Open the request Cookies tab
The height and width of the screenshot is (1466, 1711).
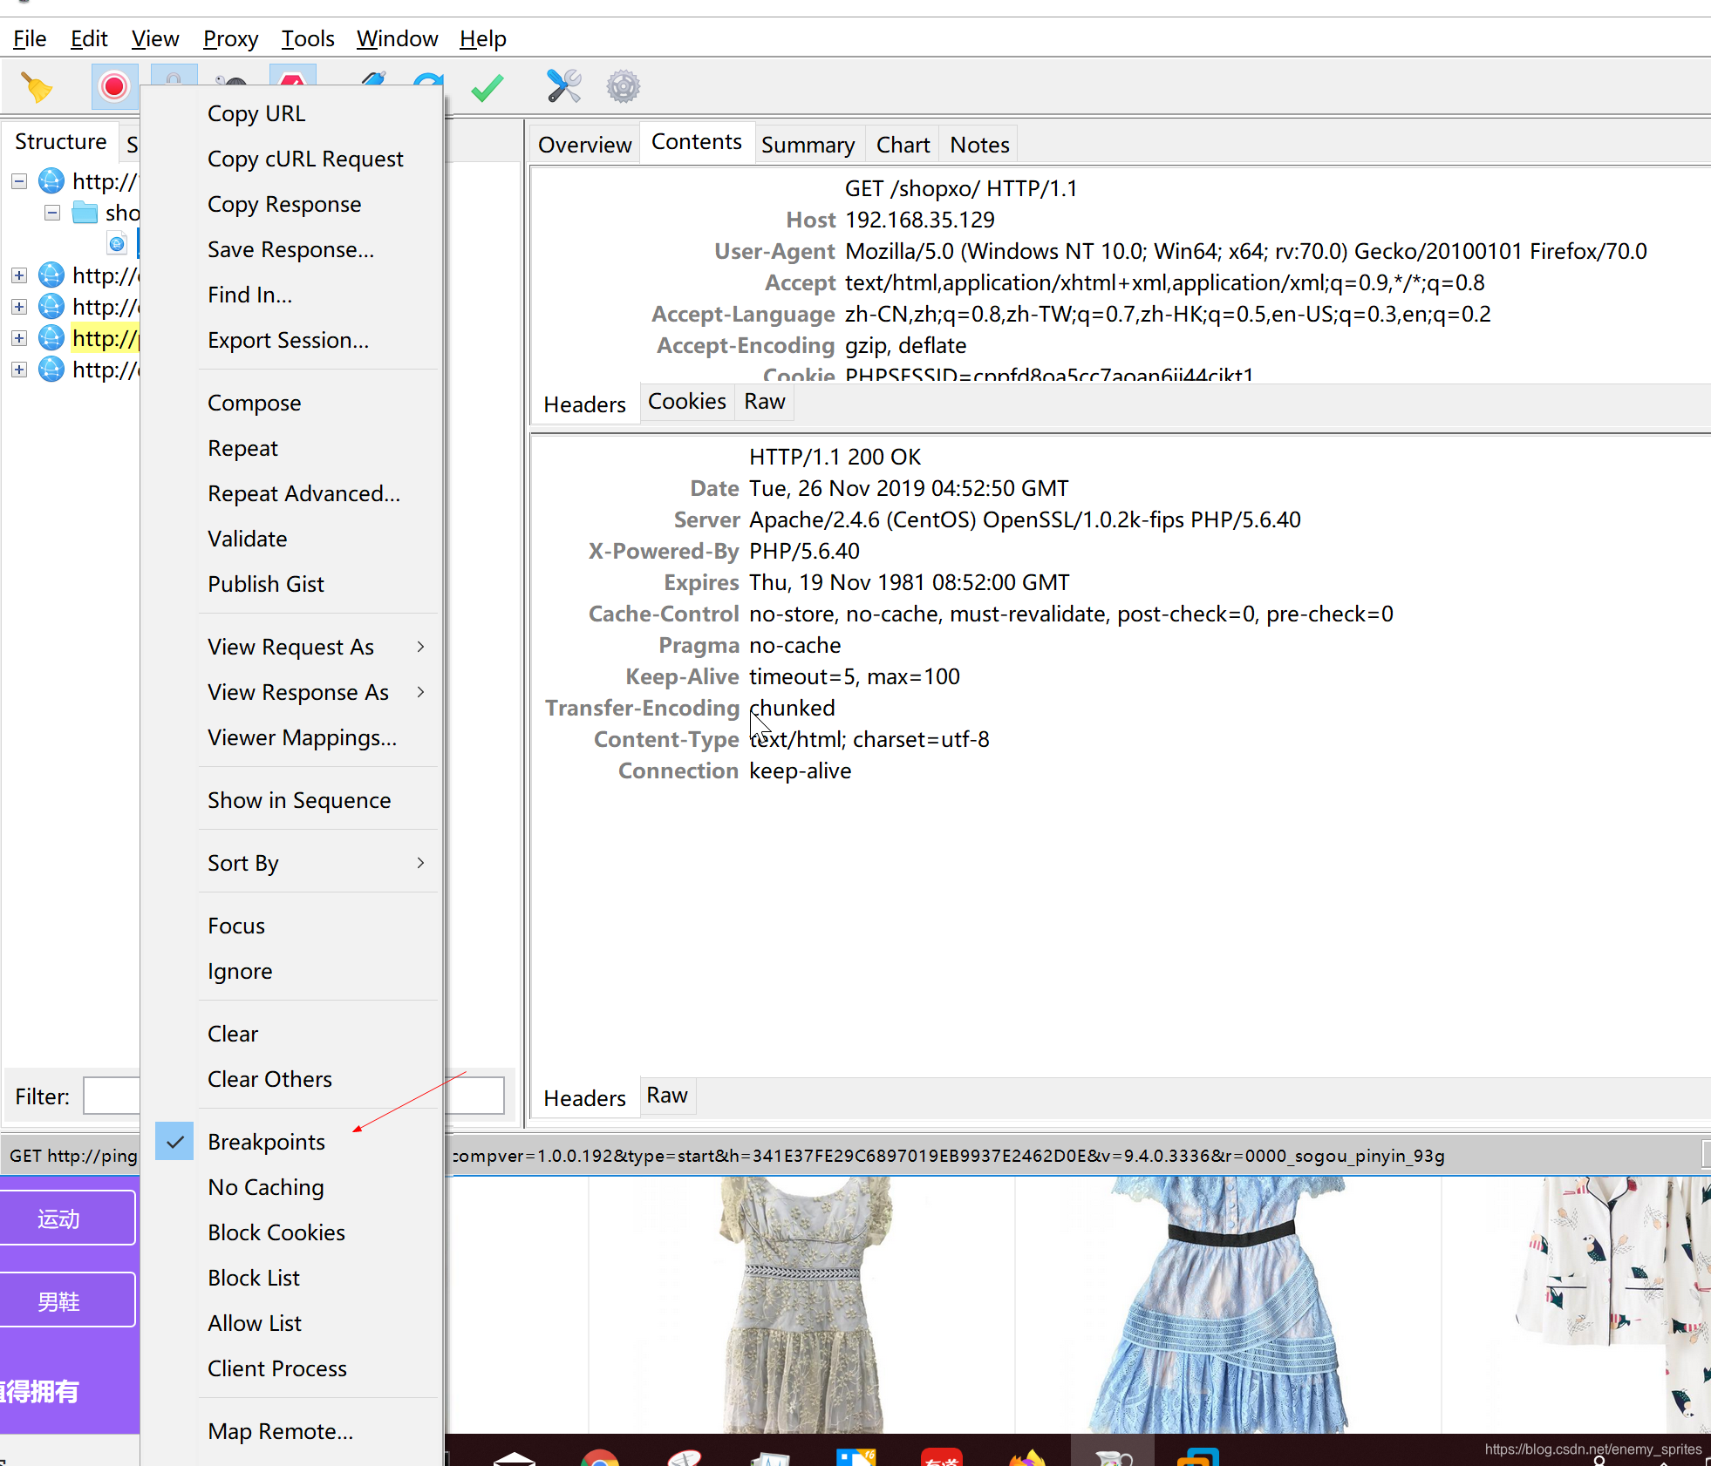pos(686,402)
